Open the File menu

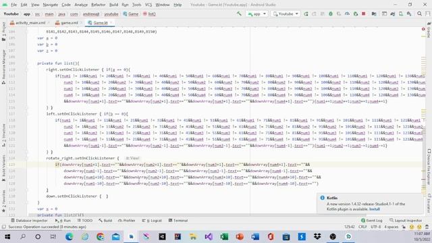point(13,5)
